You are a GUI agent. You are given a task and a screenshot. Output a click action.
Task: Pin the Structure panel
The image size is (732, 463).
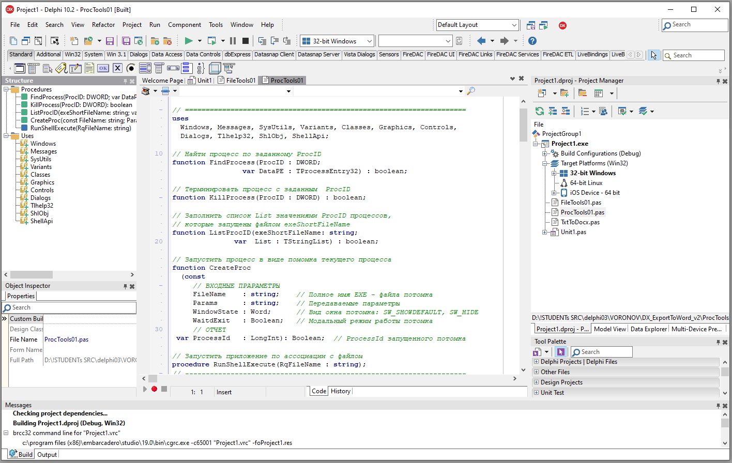[125, 81]
